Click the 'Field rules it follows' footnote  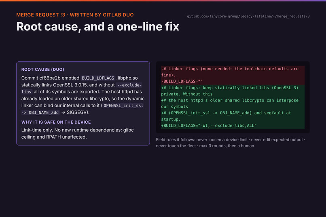(231, 143)
